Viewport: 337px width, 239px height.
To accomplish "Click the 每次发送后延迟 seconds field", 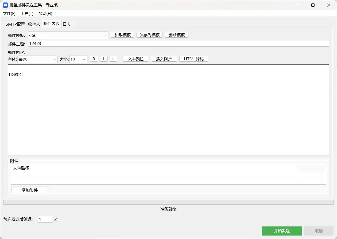I will (45, 219).
